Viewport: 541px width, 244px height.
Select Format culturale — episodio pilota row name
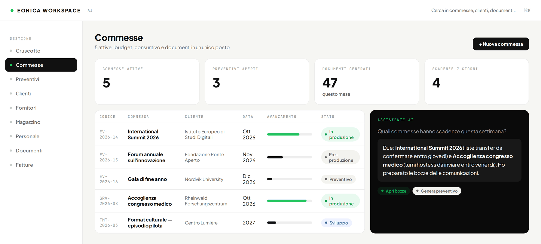[x=150, y=223]
